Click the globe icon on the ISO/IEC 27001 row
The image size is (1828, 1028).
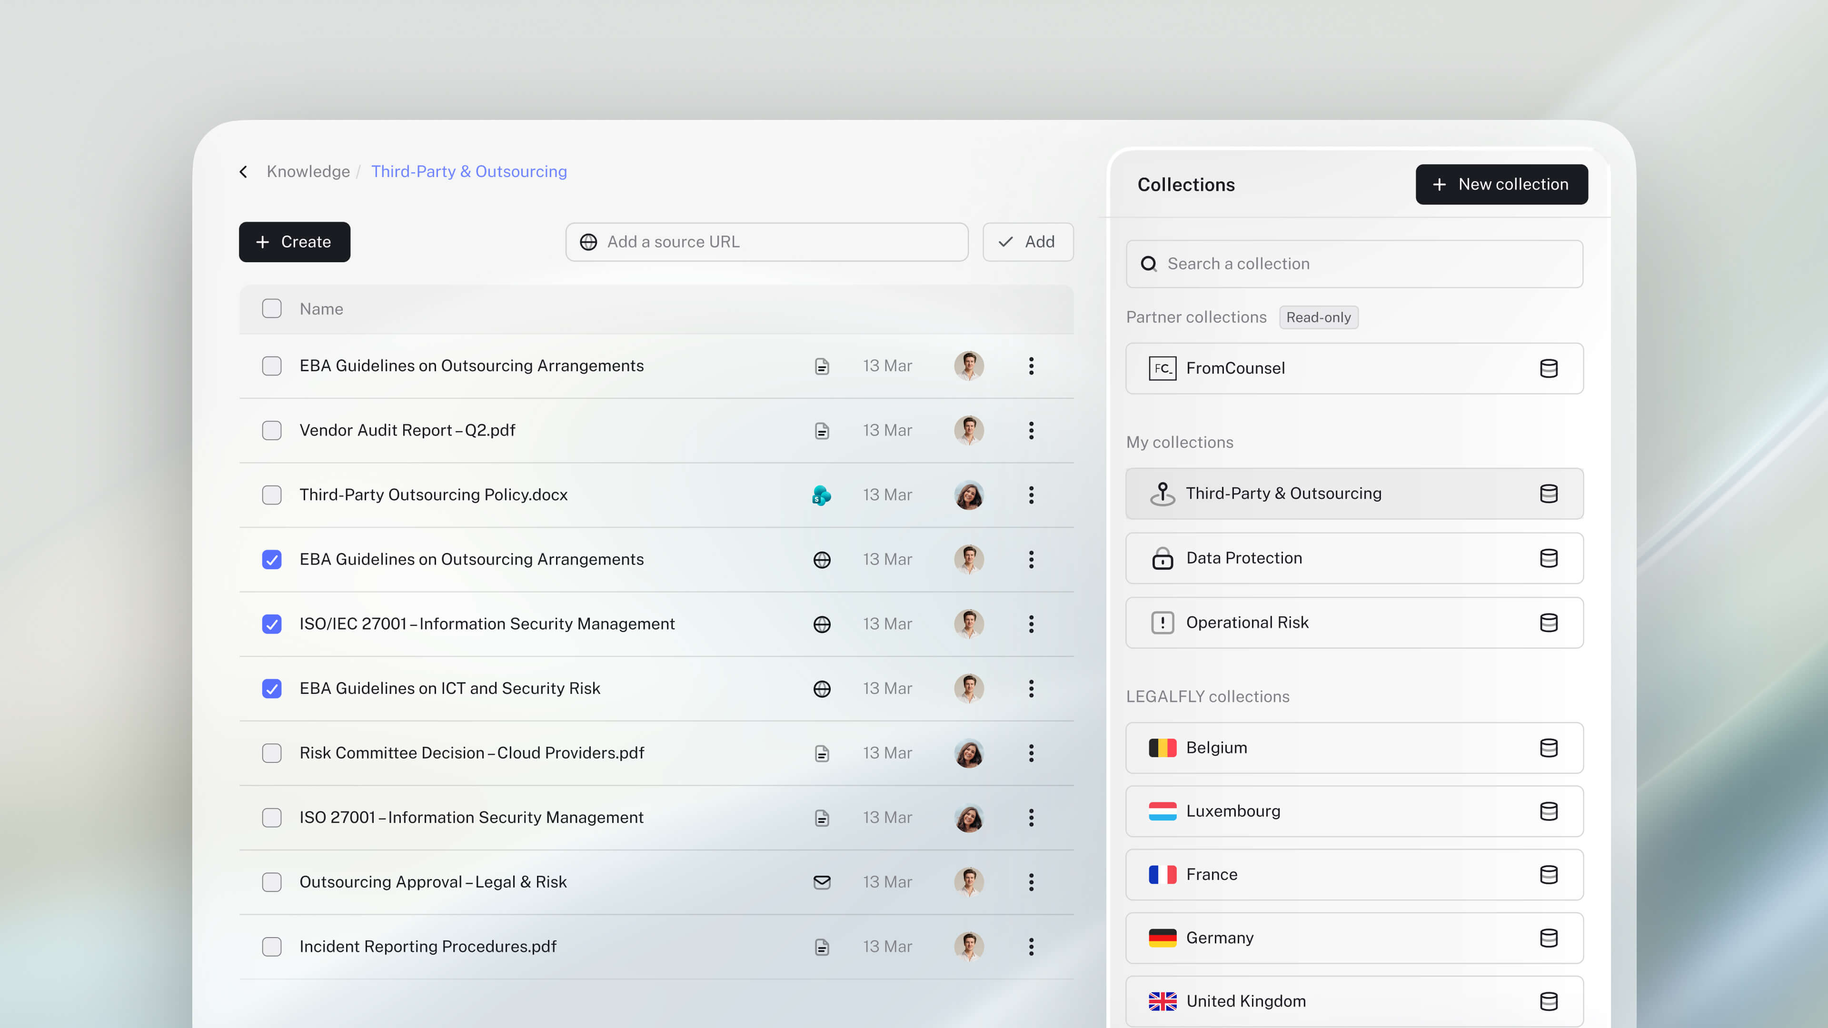pyautogui.click(x=822, y=624)
